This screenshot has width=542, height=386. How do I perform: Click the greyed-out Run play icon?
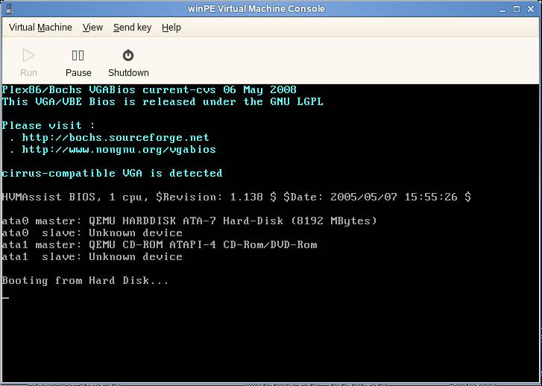(x=28, y=55)
